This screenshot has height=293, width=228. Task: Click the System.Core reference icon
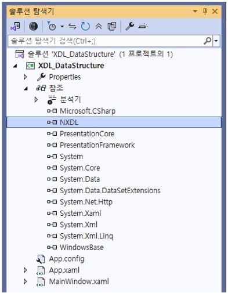52,168
